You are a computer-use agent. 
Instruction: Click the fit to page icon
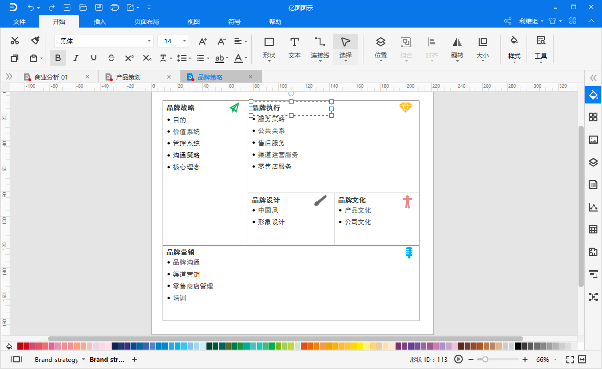tap(570, 359)
